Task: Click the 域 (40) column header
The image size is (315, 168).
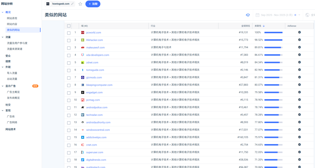Action: pos(84,26)
